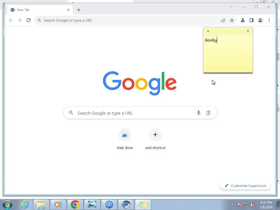
Task: Open the three-dot browser menu
Action: click(x=269, y=20)
